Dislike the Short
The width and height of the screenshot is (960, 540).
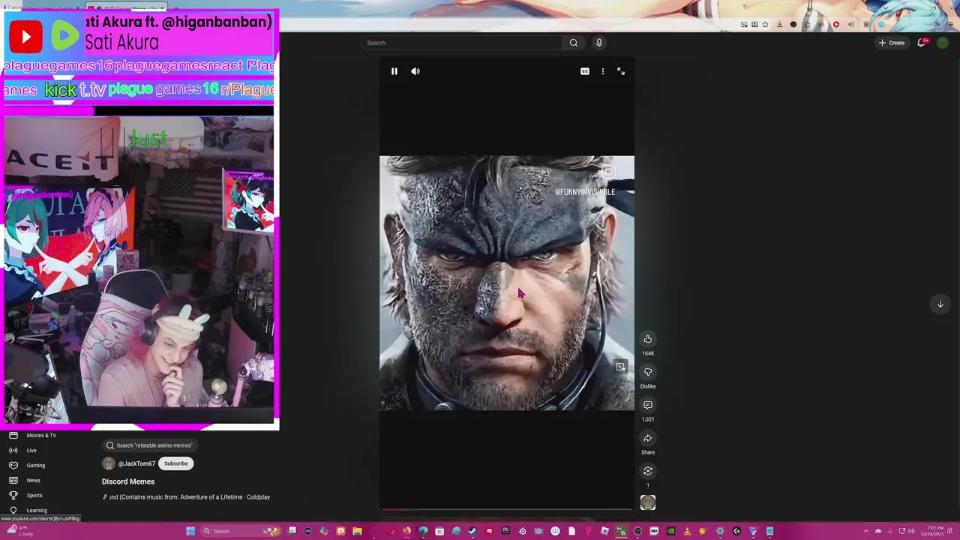[648, 372]
